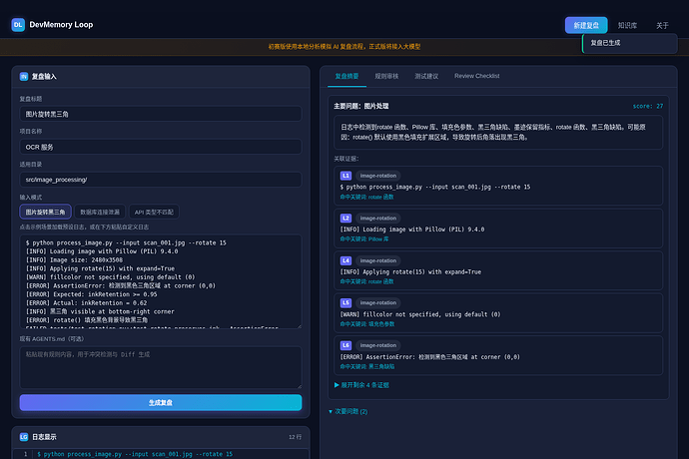Click the 命中关键词: 填充色参数 text
This screenshot has height=459, width=689.
(366, 324)
